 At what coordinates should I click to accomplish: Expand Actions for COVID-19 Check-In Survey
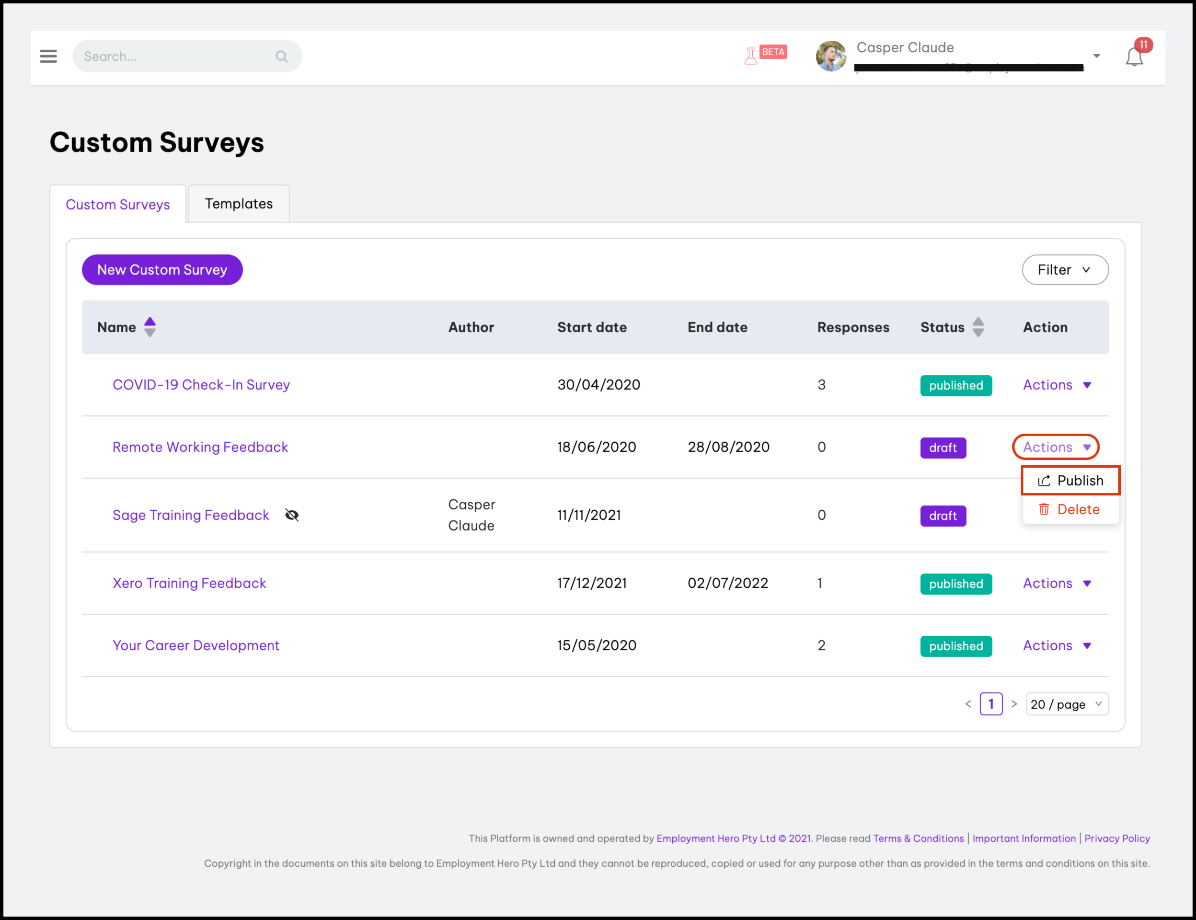click(x=1057, y=385)
